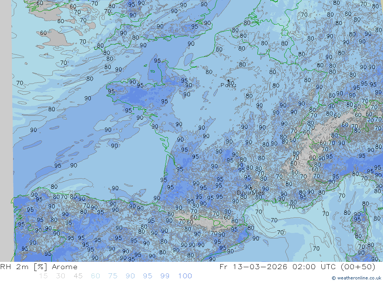Screen dimensions: 383x281
Task: Click the "(00+50)" forecast offset text
Action: coord(358,266)
